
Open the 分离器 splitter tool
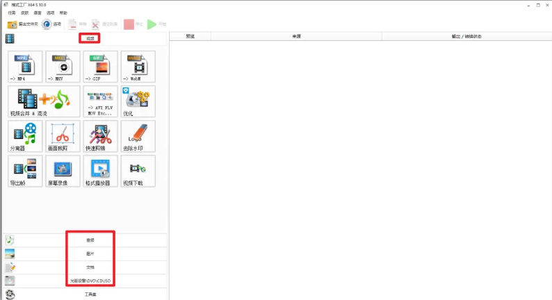[25, 136]
